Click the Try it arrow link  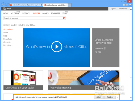[x=98, y=52]
